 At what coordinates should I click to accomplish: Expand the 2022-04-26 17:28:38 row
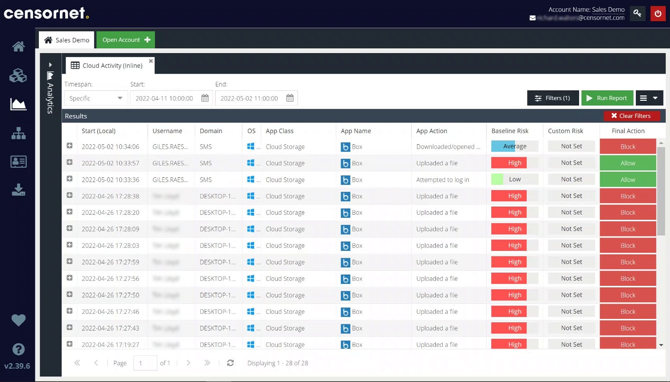pyautogui.click(x=70, y=195)
